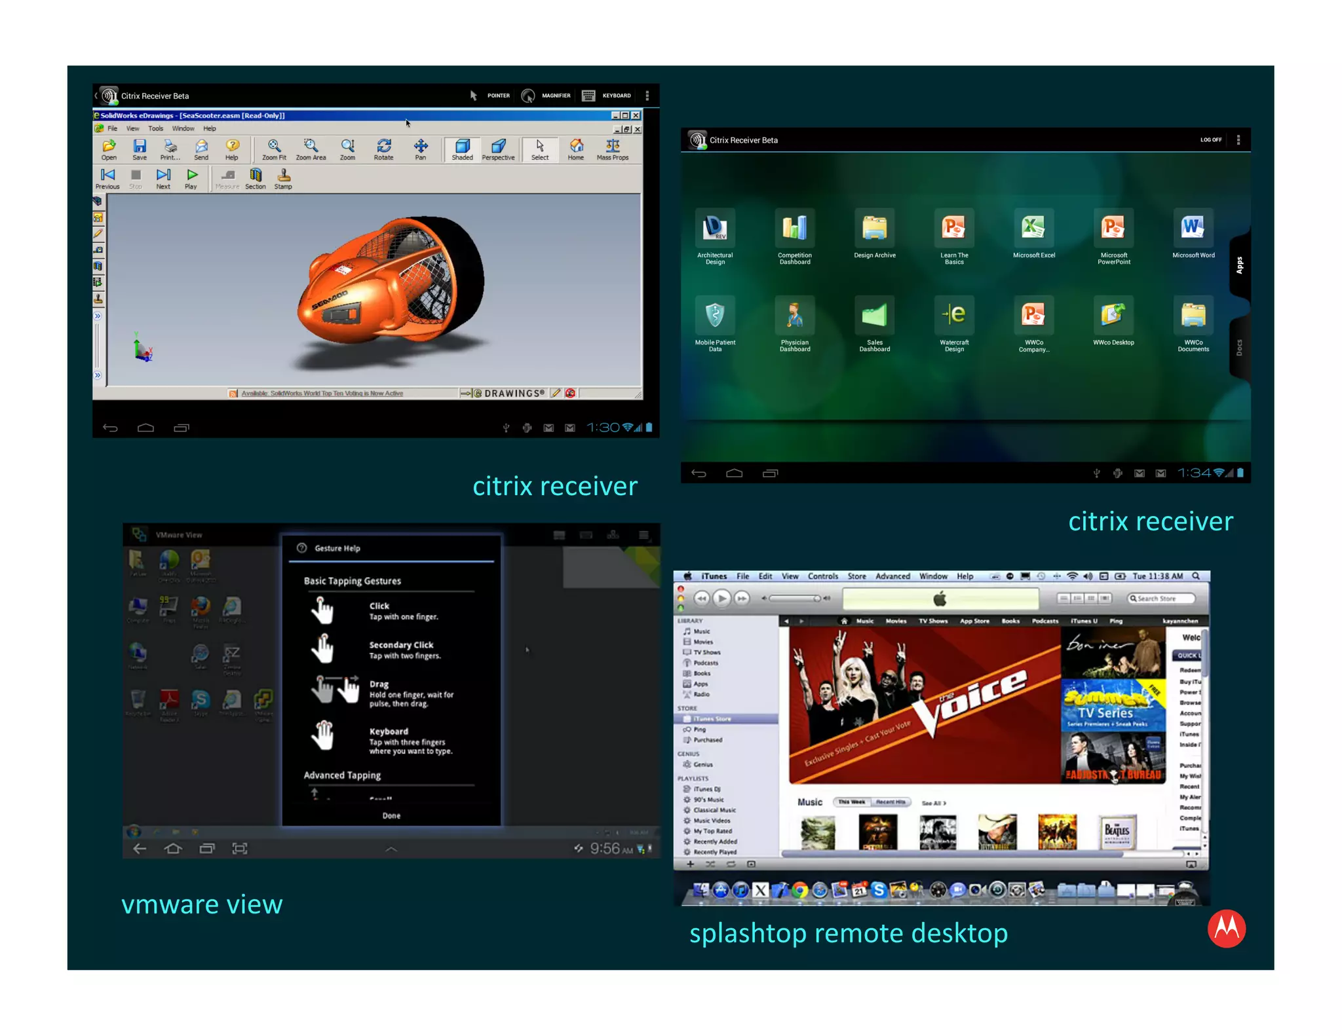Launch the Physician Dashboard app

[795, 324]
